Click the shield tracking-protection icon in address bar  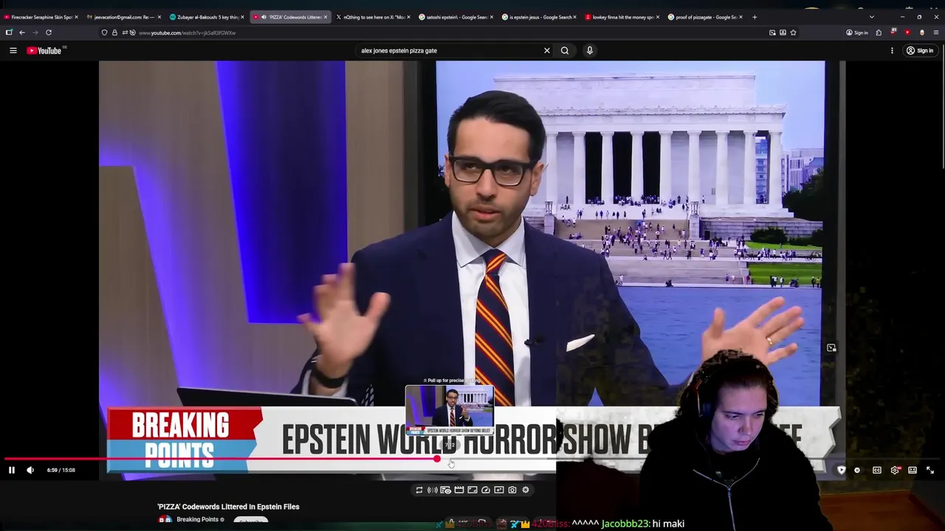[104, 32]
